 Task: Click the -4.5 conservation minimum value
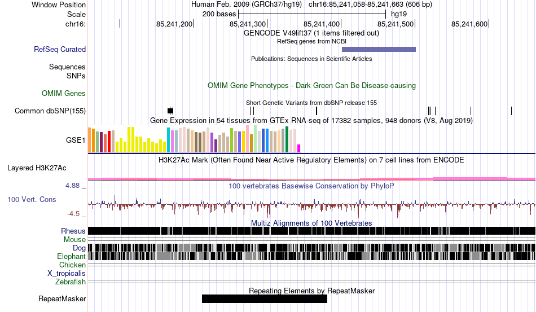73,214
